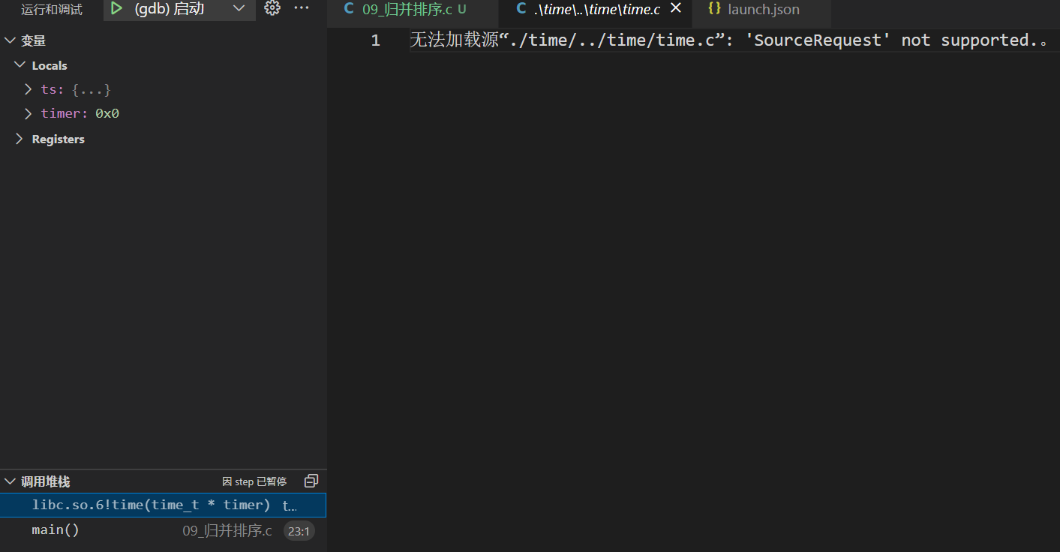Collapse the 调用堆栈 section
Image resolution: width=1060 pixels, height=552 pixels.
click(11, 481)
